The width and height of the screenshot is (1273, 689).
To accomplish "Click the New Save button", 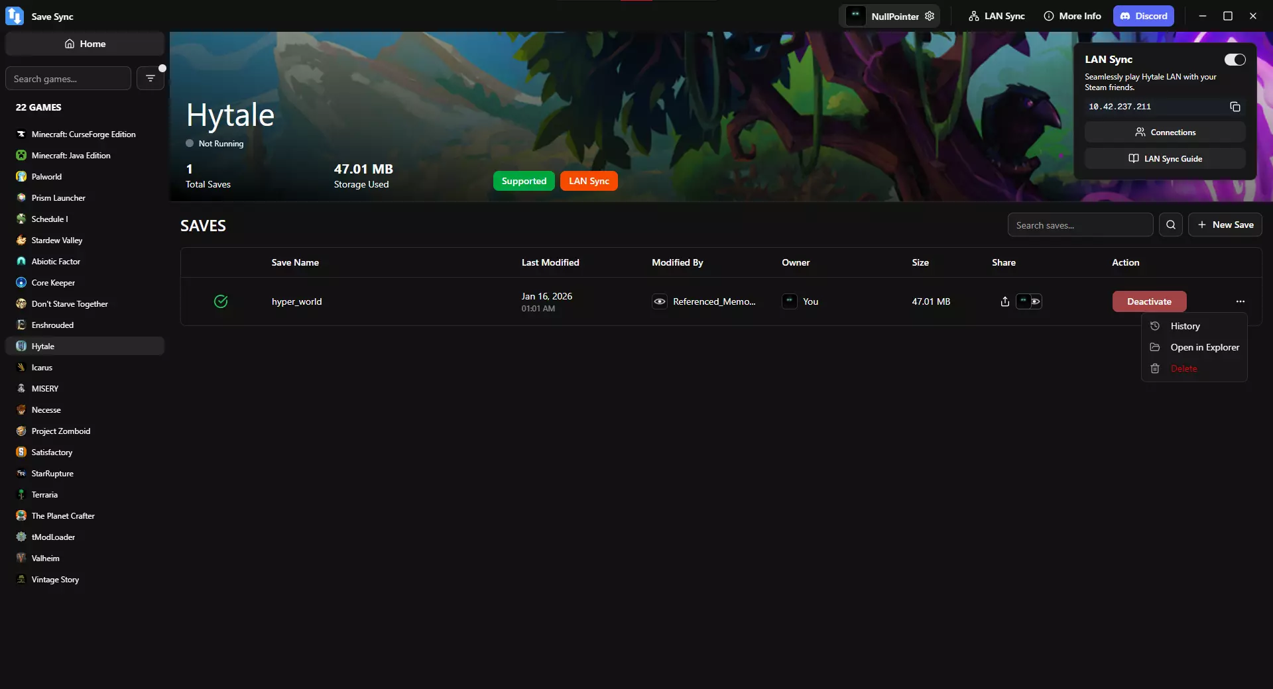I will 1225,225.
